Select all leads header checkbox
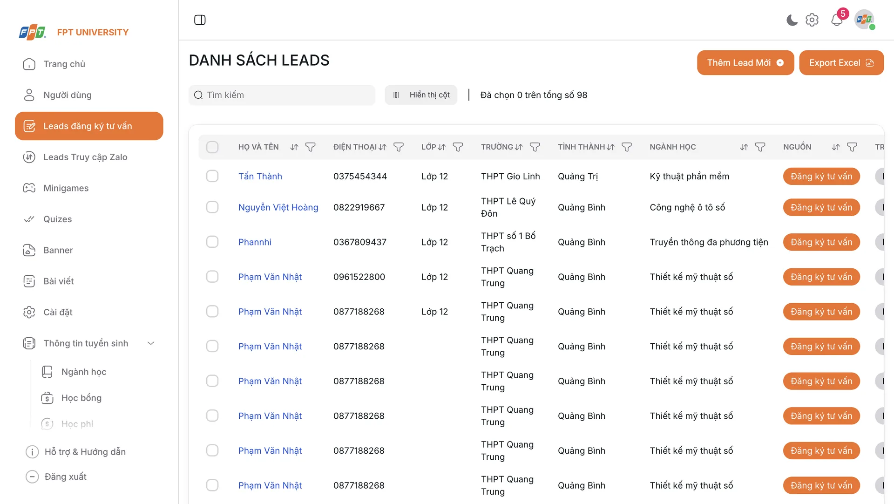 point(212,147)
